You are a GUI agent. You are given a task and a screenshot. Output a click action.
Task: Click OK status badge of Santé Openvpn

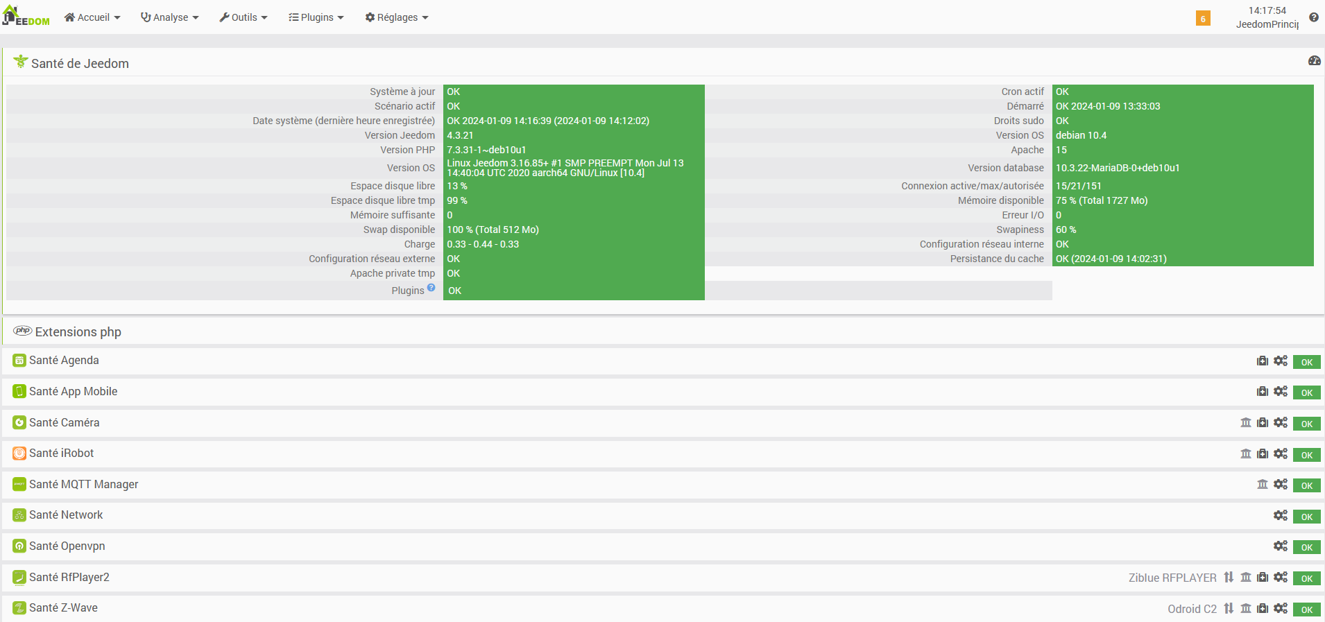(x=1307, y=547)
